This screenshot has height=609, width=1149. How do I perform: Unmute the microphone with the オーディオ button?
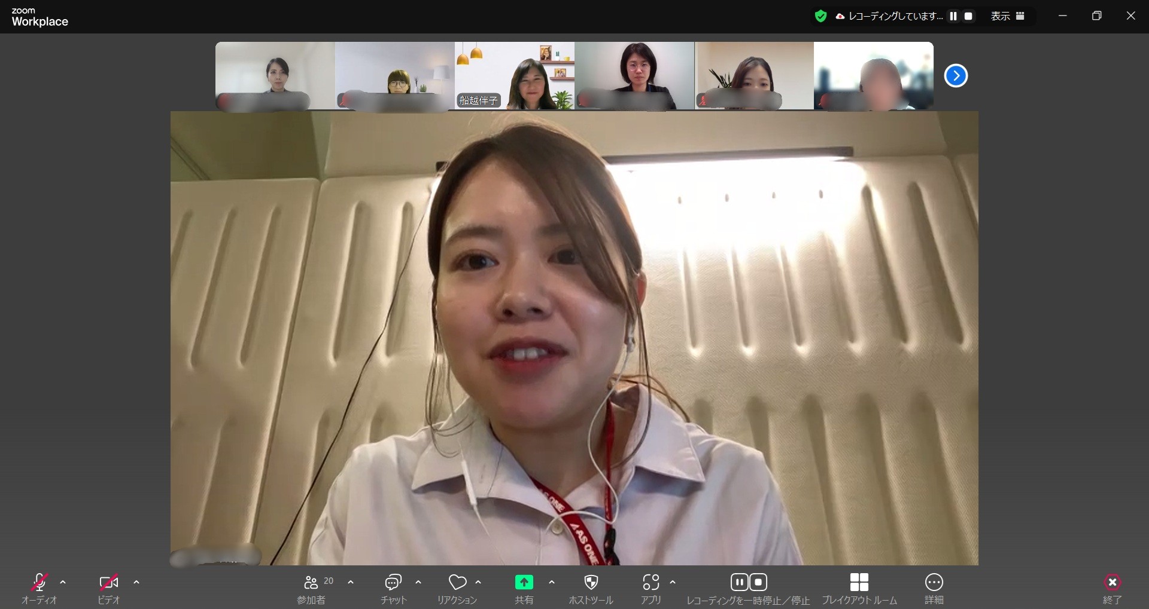pyautogui.click(x=39, y=583)
